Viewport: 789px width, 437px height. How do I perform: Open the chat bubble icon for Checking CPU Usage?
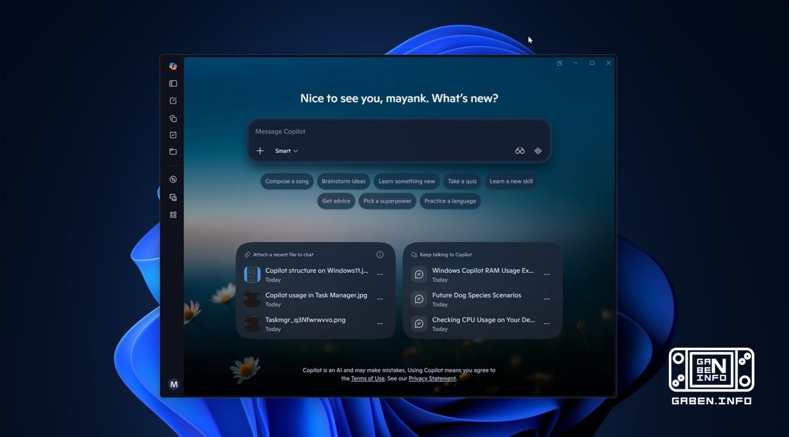click(419, 324)
